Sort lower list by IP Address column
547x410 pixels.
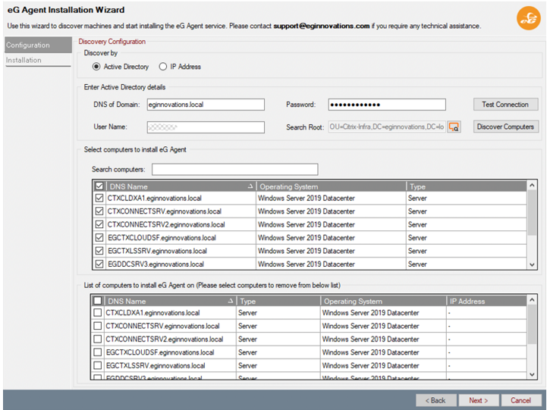tap(486, 301)
